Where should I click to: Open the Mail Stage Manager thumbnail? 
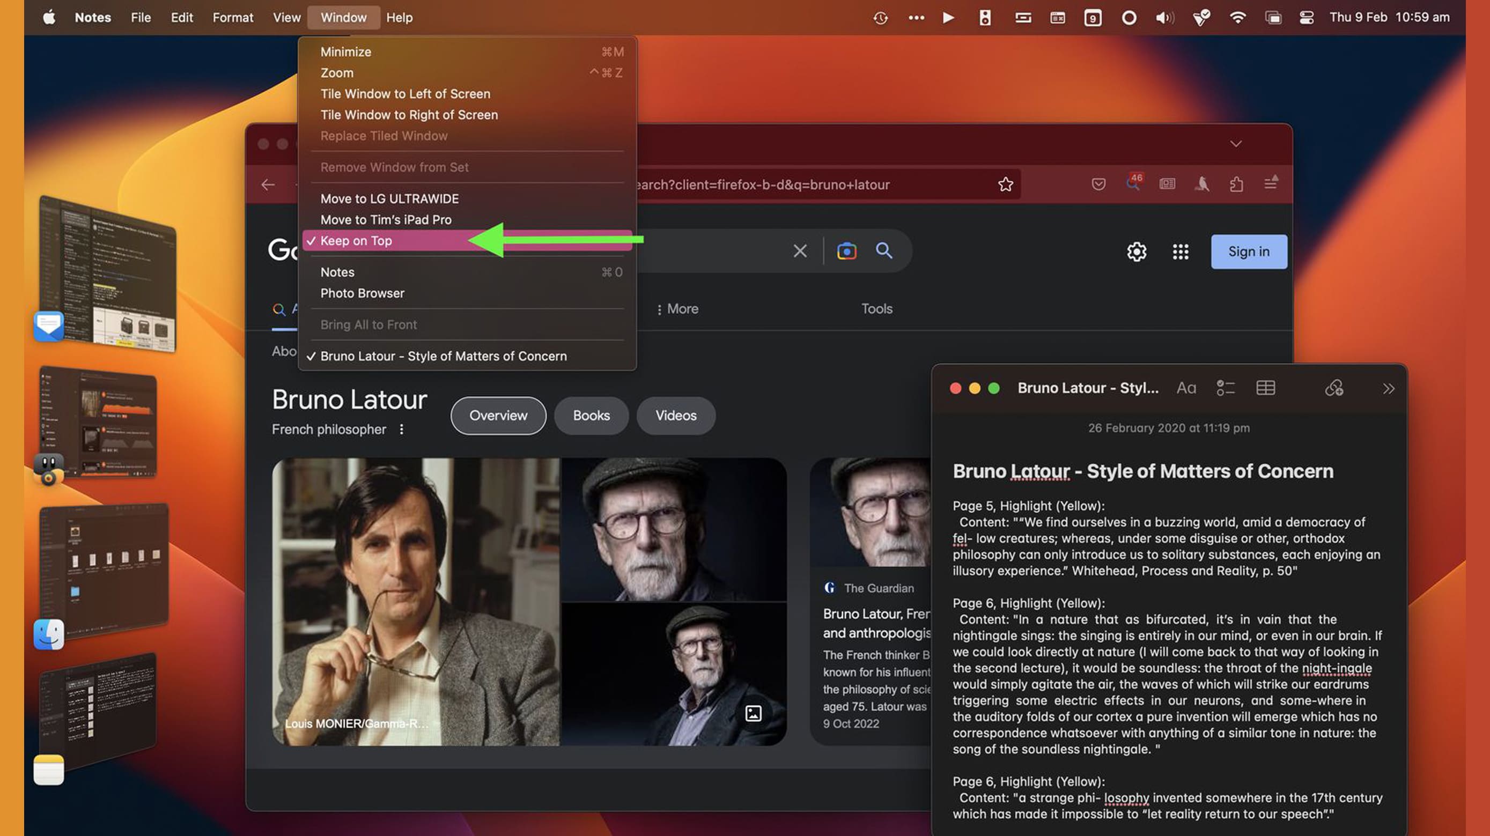[108, 273]
